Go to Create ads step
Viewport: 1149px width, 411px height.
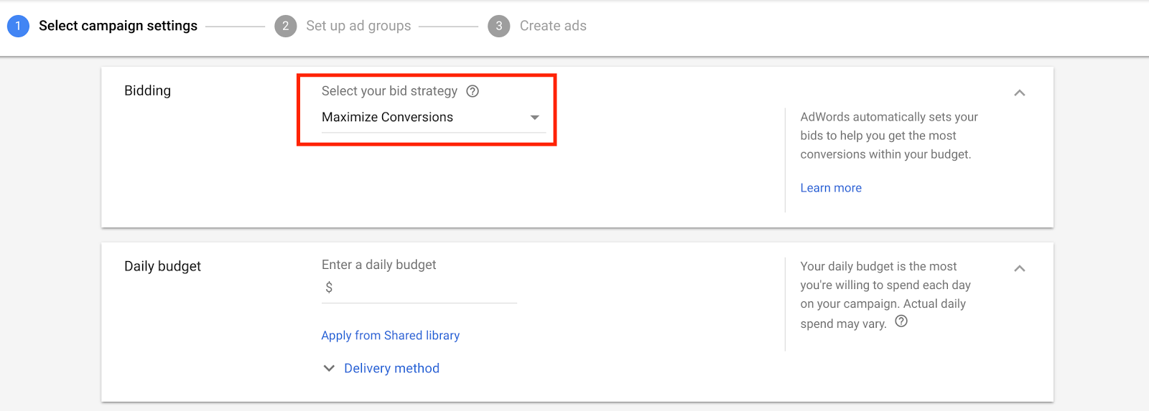coord(553,26)
